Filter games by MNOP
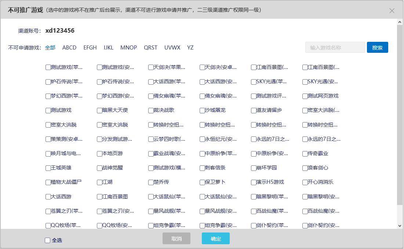The image size is (404, 249). tap(128, 48)
